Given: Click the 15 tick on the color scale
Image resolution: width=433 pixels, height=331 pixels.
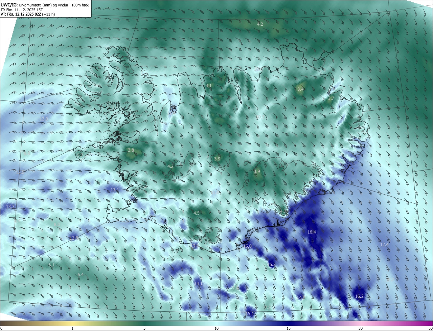Looking at the screenshot, I should (x=289, y=328).
